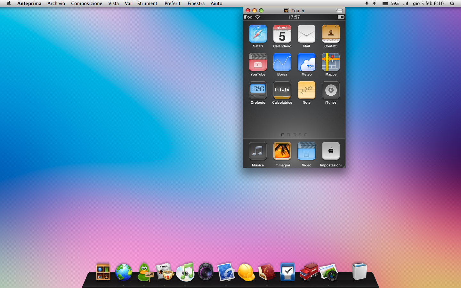This screenshot has height=288, width=461.
Task: Open the globe icon in the Dock
Action: coord(124,272)
